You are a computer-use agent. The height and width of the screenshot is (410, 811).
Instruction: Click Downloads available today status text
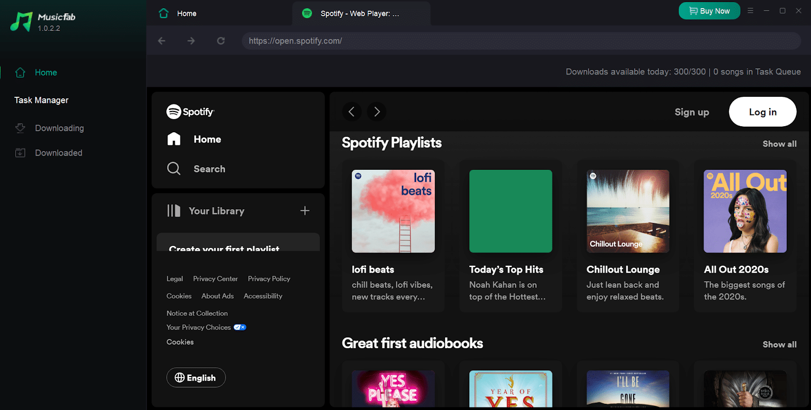coord(636,72)
